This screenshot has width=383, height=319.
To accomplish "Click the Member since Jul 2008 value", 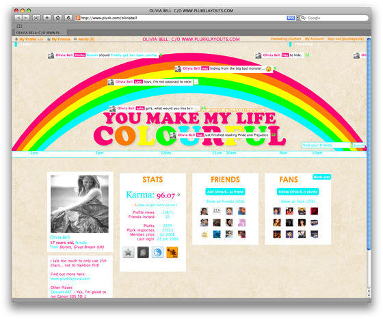I will [x=168, y=234].
